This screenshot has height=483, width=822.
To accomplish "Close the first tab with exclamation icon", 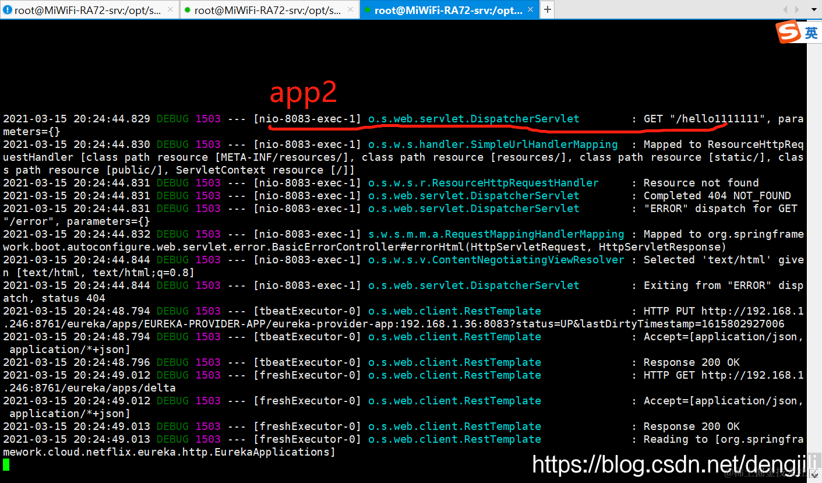I will pos(170,10).
